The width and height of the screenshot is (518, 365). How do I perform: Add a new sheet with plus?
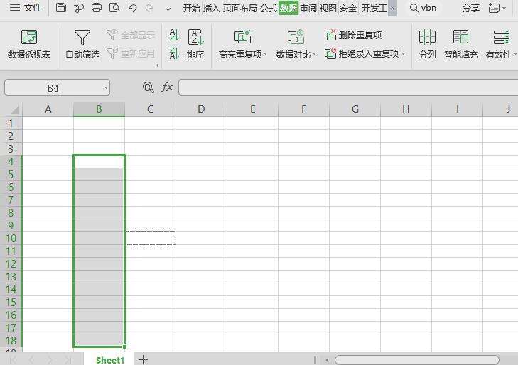[x=143, y=359]
